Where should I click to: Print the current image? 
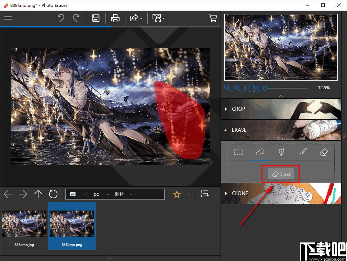tap(115, 18)
